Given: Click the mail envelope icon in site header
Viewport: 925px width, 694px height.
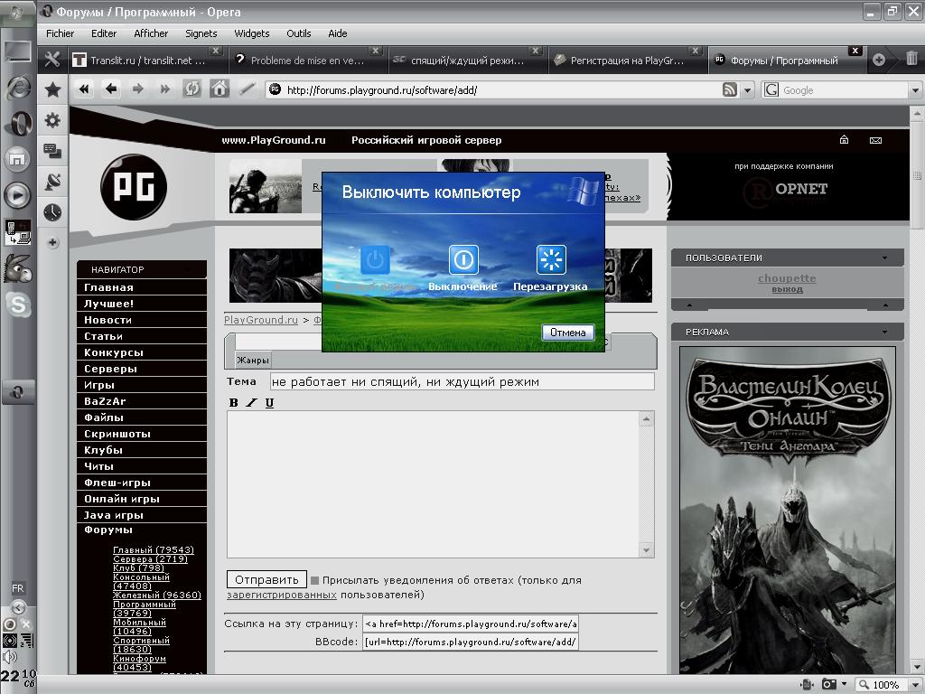Looking at the screenshot, I should (x=875, y=140).
